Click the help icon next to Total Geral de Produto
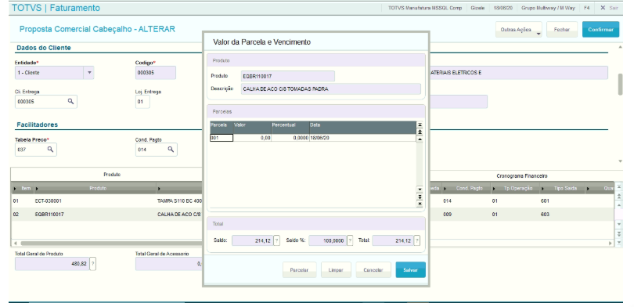 click(x=93, y=264)
